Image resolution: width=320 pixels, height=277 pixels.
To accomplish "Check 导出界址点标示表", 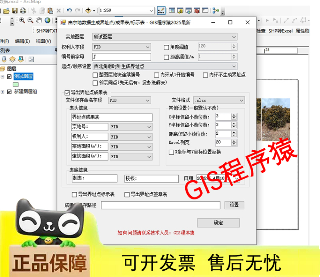I will [74, 195].
